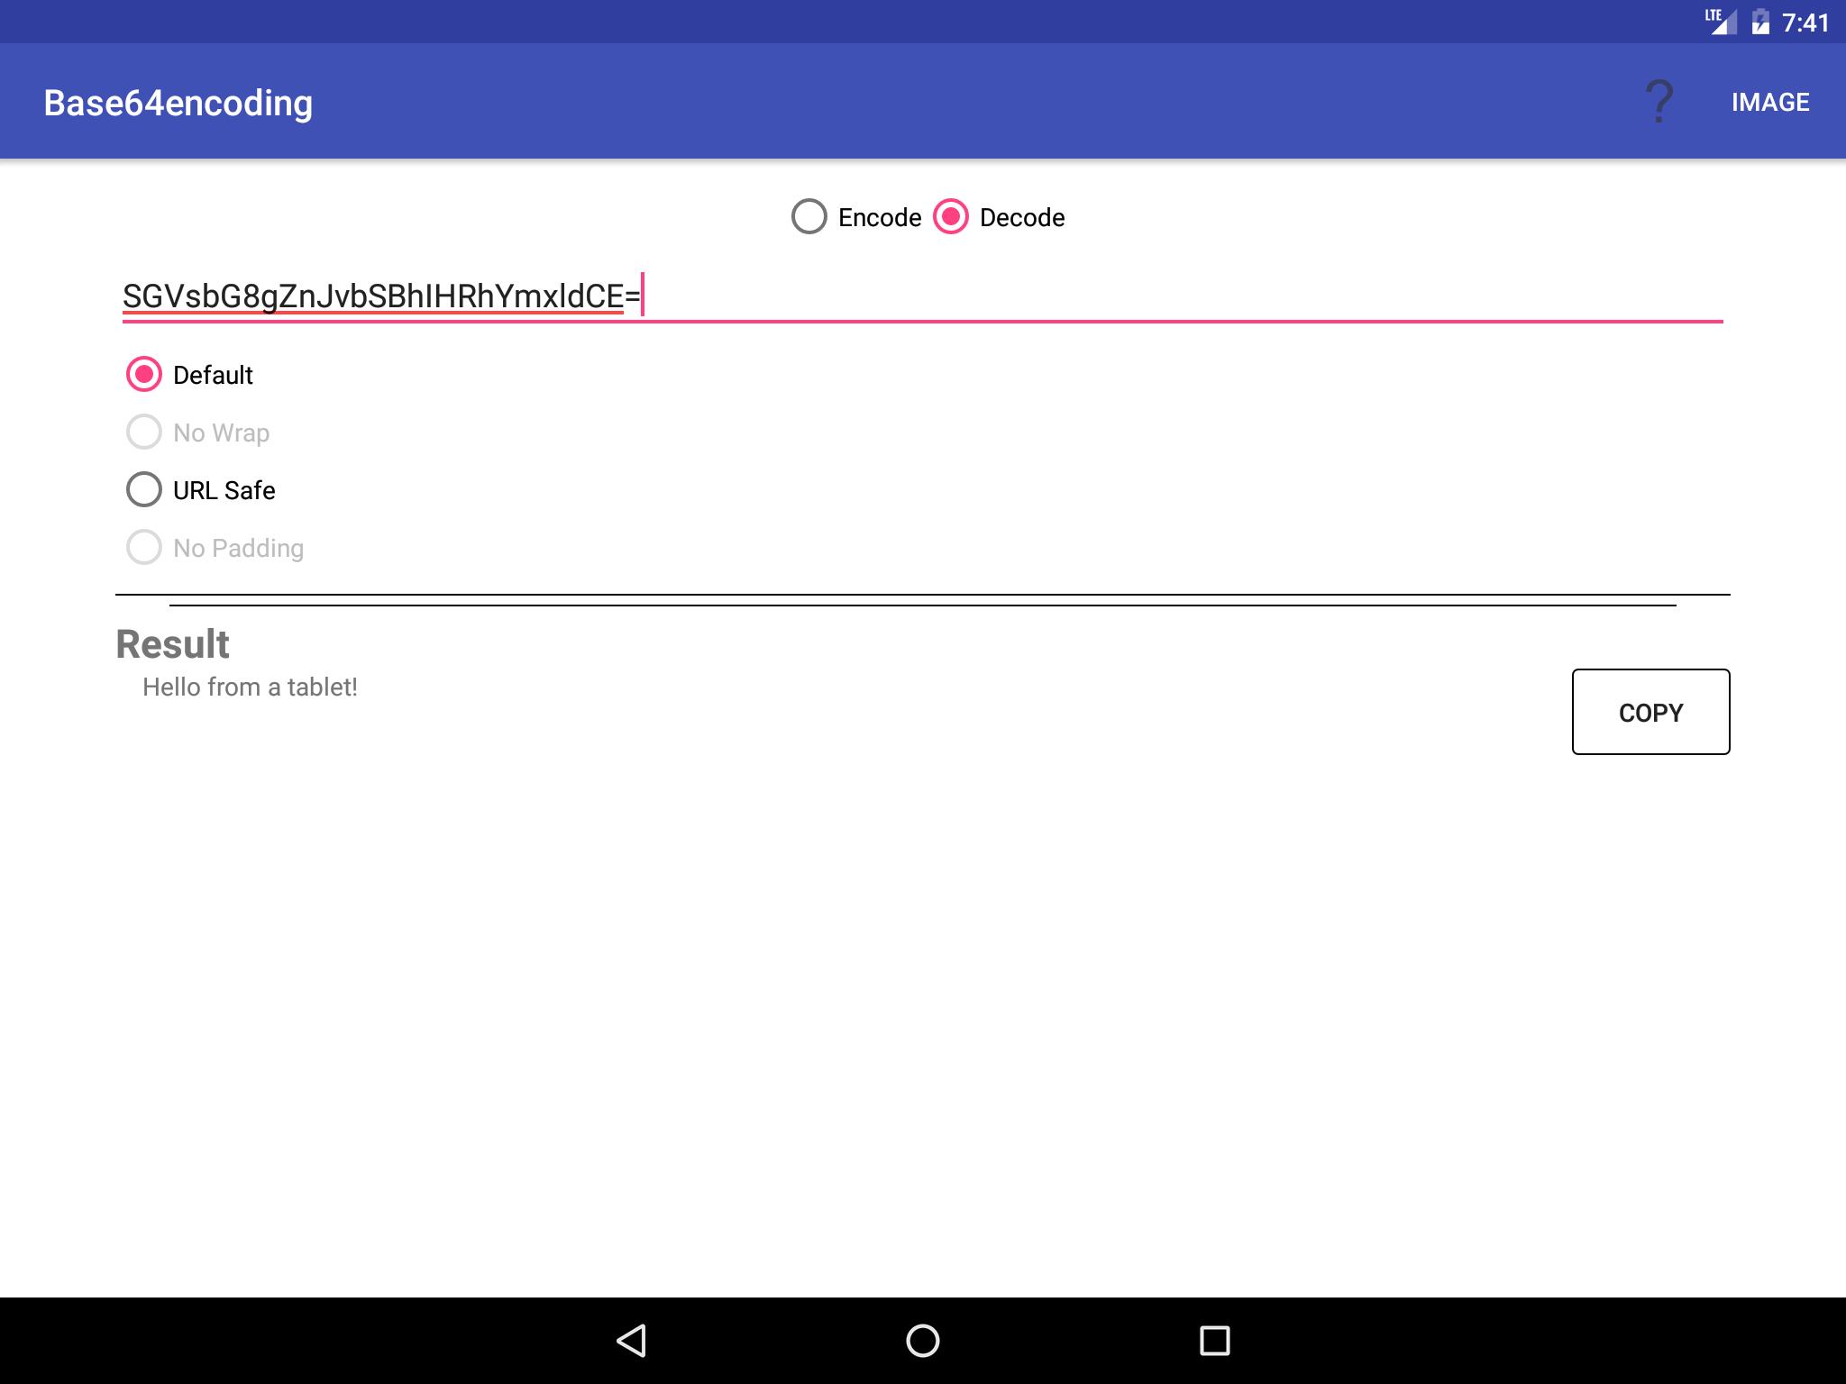The height and width of the screenshot is (1384, 1846).
Task: Click the decoded result text area
Action: tap(250, 687)
